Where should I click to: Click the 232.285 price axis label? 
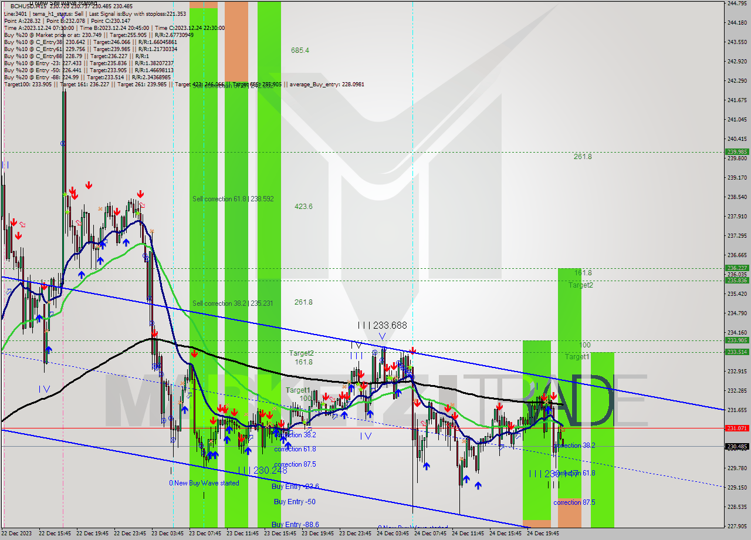737,390
